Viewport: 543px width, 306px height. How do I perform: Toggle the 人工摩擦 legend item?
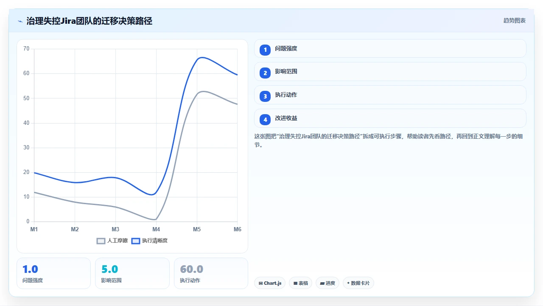112,241
